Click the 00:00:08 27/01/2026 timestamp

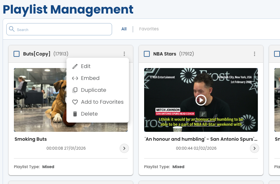click(x=66, y=148)
